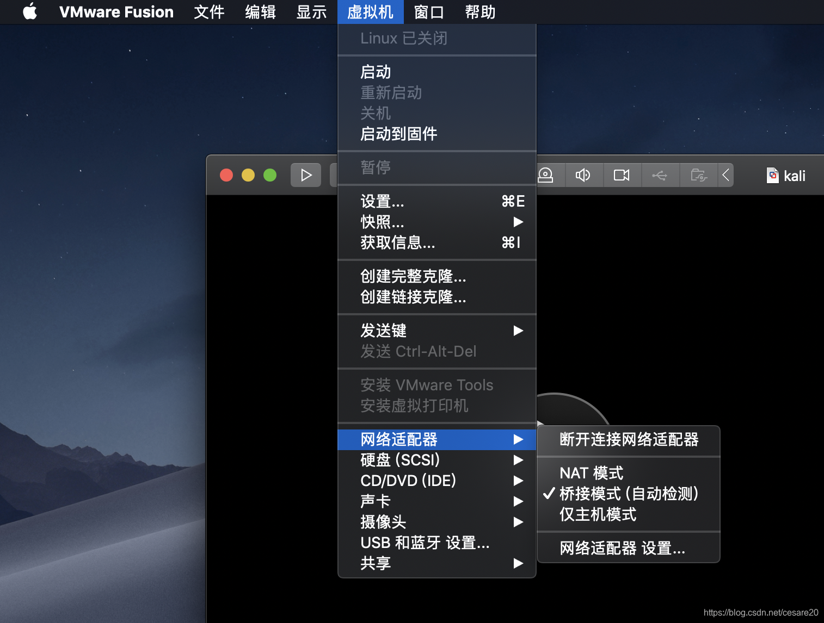The image size is (824, 623).
Task: Choose 启动到固件 menu entry
Action: [437, 134]
